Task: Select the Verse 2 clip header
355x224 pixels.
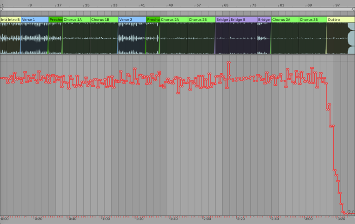Action: 132,20
